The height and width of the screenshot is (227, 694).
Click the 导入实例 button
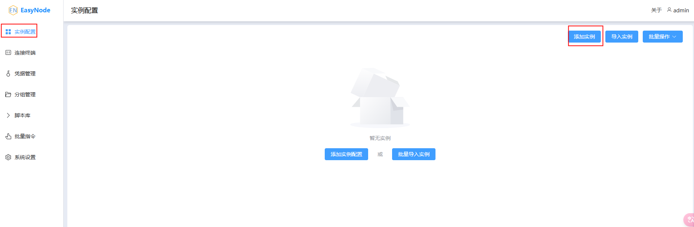pyautogui.click(x=622, y=37)
